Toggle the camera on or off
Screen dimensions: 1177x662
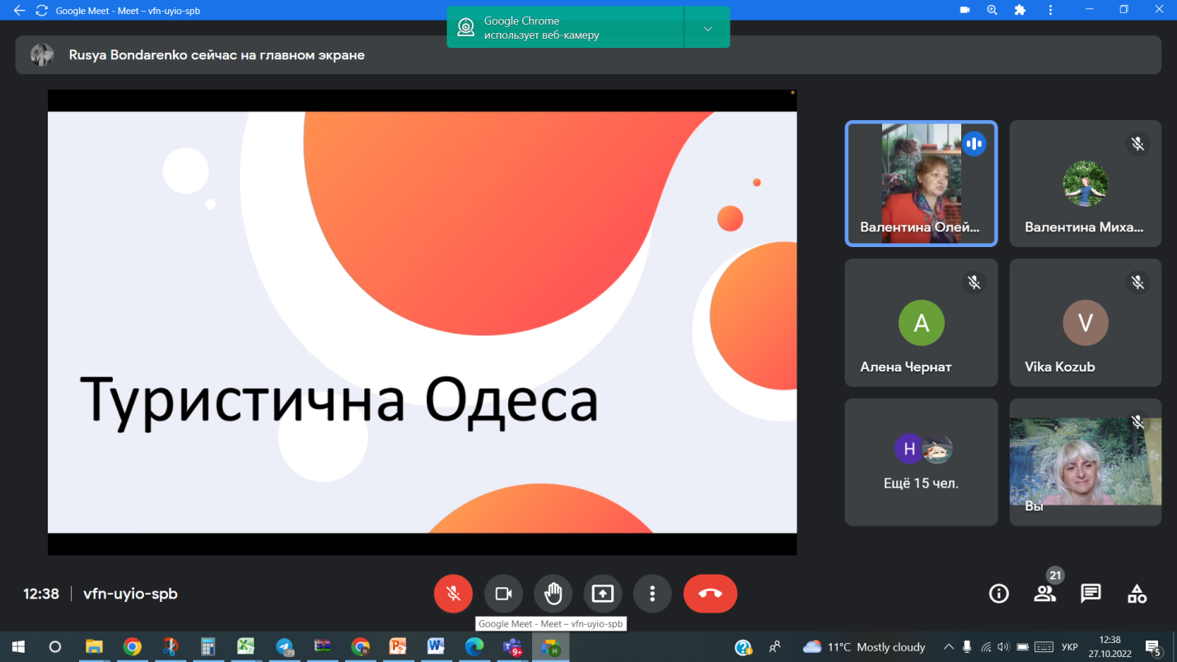click(503, 594)
